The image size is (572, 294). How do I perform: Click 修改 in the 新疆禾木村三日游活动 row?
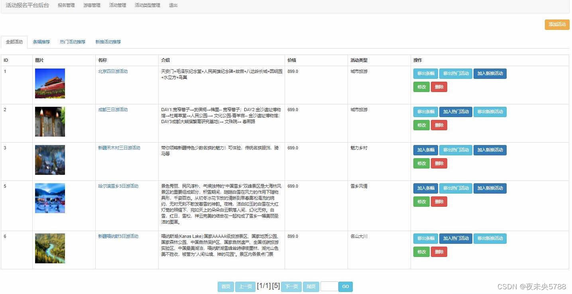pyautogui.click(x=421, y=163)
